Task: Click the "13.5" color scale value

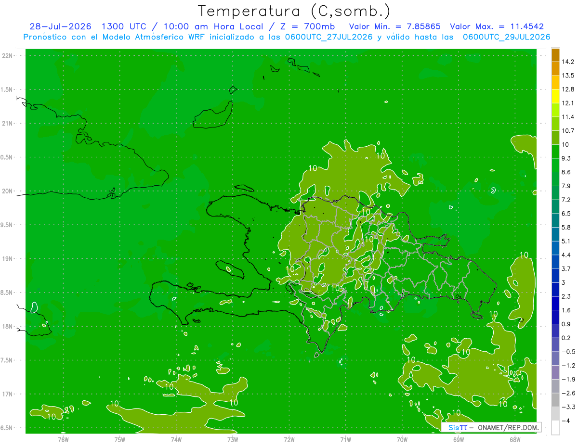Action: pos(568,76)
